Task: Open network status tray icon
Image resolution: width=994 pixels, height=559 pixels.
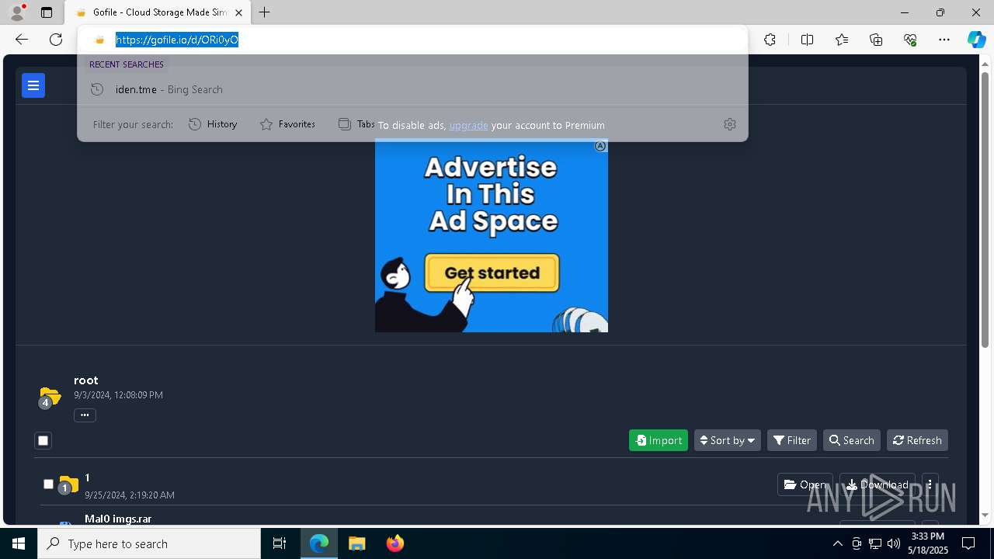Action: [x=875, y=543]
